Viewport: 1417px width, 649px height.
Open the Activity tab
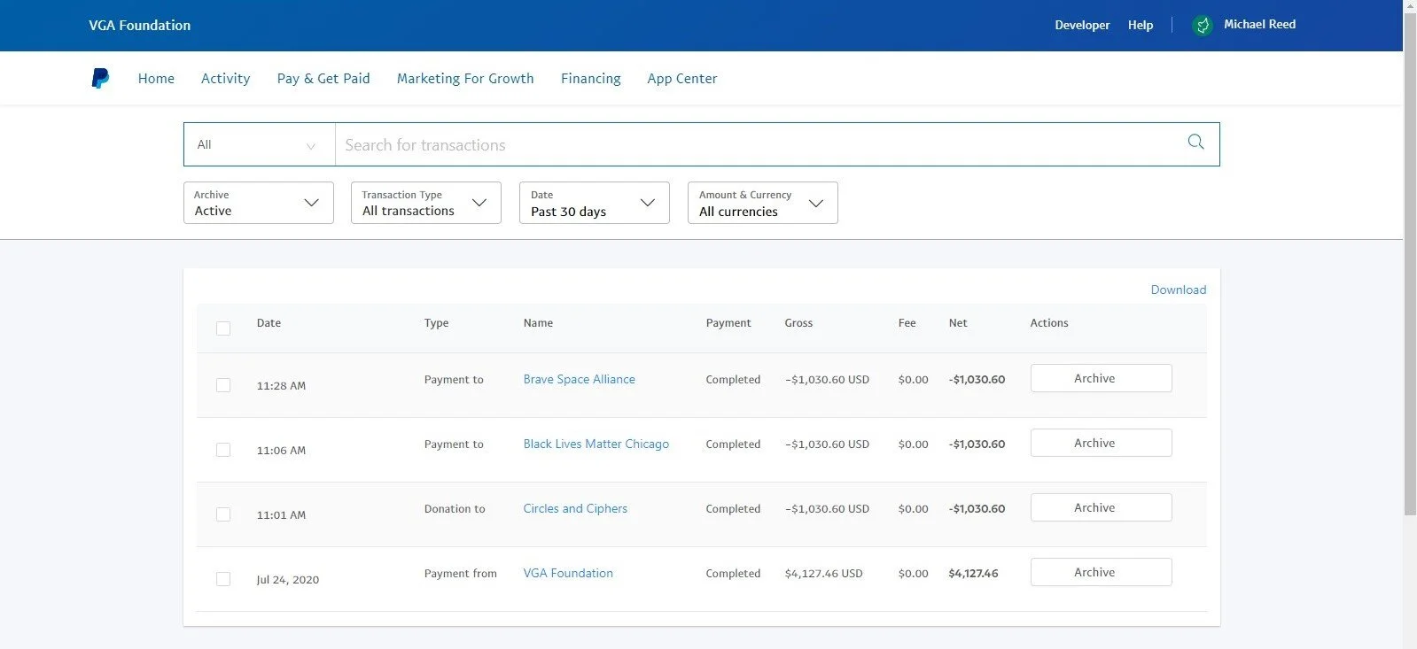[225, 78]
